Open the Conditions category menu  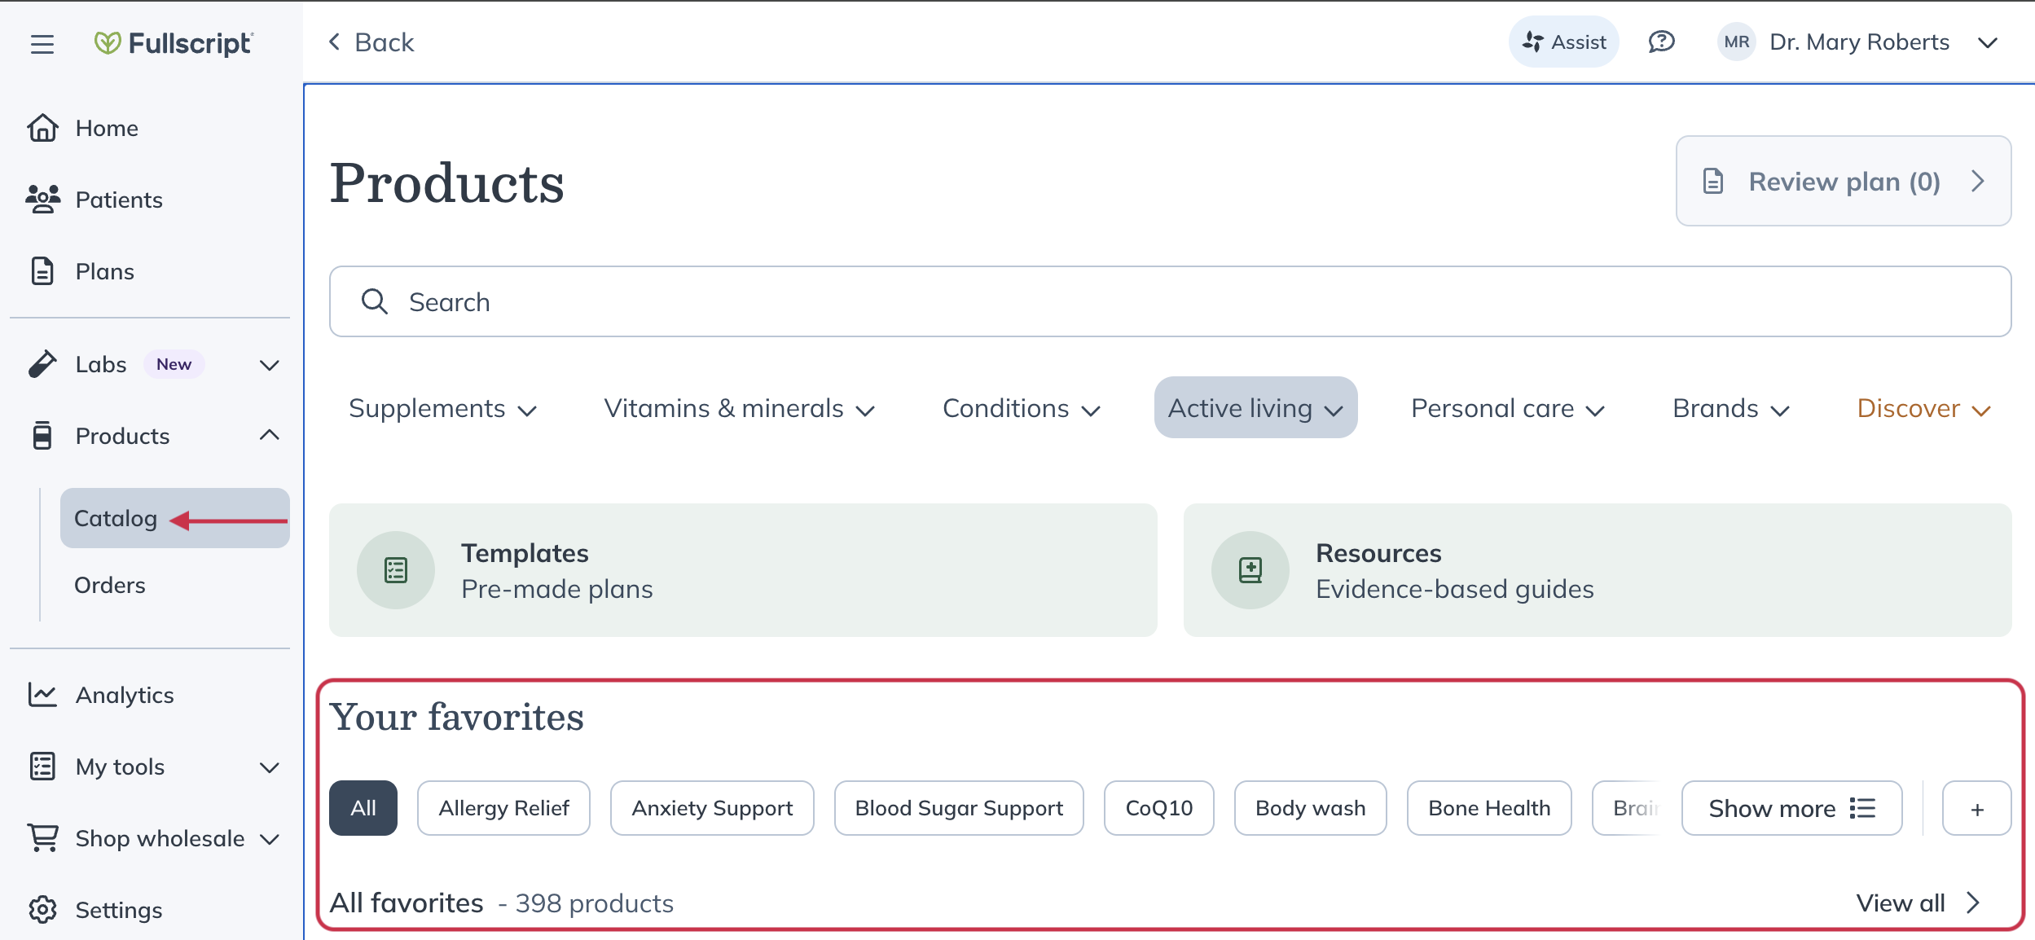[1021, 408]
